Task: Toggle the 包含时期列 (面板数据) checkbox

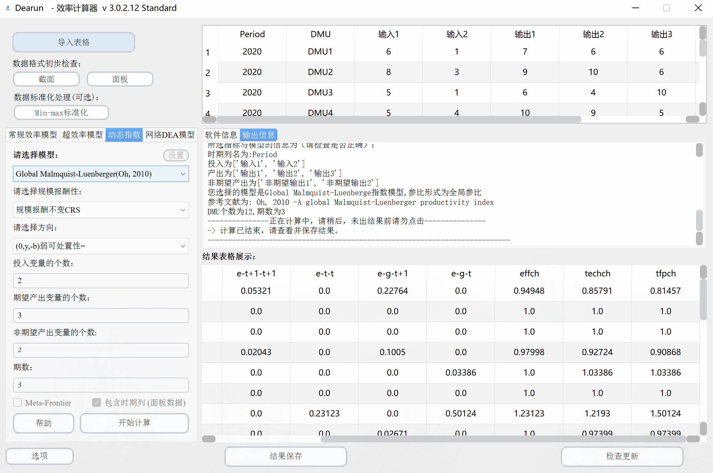Action: (x=97, y=402)
